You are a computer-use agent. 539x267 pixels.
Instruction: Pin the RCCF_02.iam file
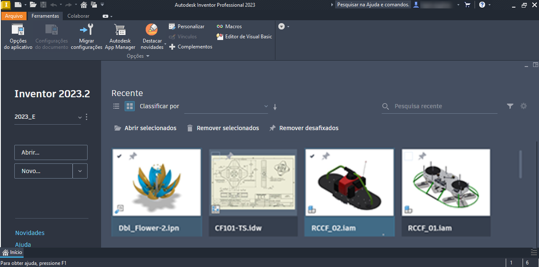coord(326,156)
